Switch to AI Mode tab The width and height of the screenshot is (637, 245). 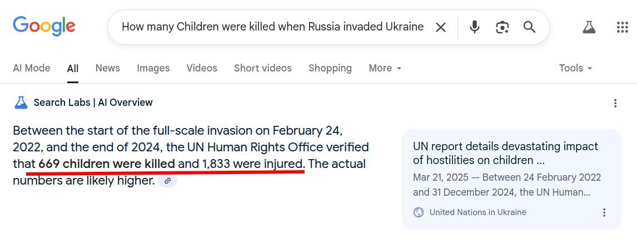coord(31,68)
